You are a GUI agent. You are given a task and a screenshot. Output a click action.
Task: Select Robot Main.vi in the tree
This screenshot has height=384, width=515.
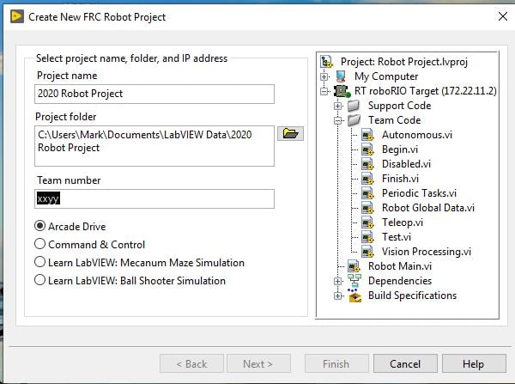click(x=400, y=266)
